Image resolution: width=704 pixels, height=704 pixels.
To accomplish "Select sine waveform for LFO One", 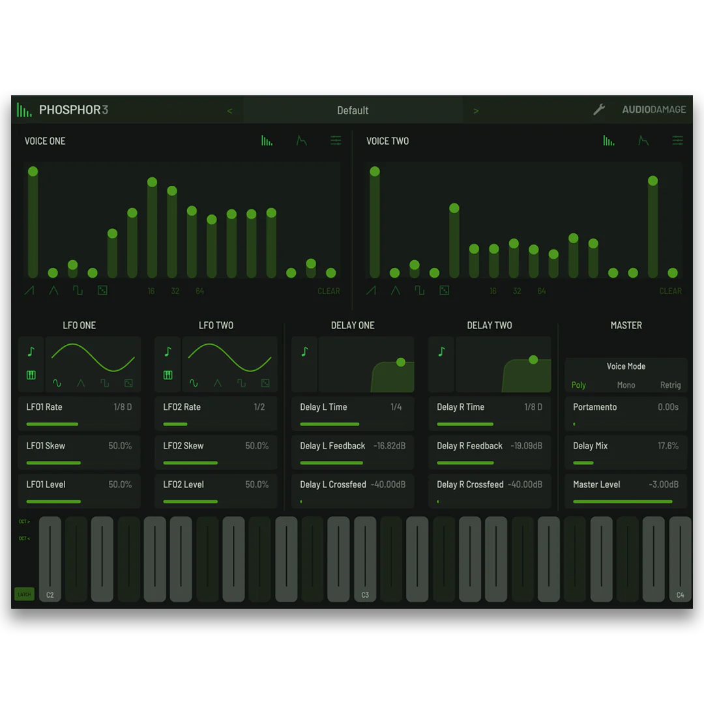I will pyautogui.click(x=57, y=383).
